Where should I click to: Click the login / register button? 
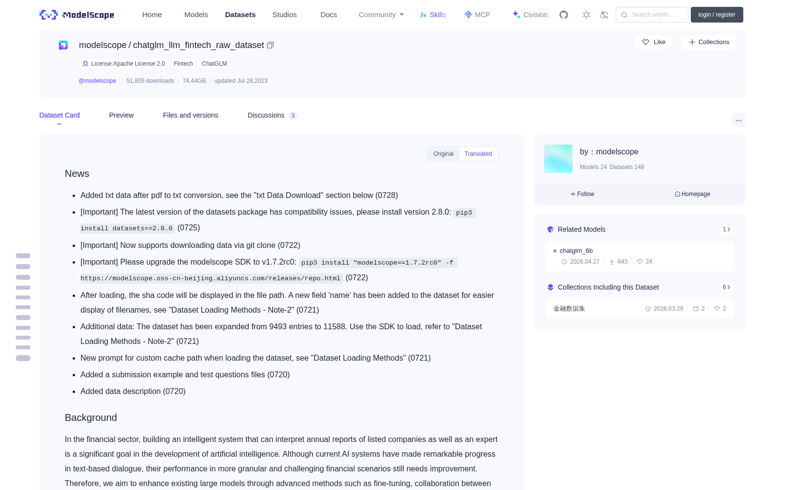click(x=717, y=15)
